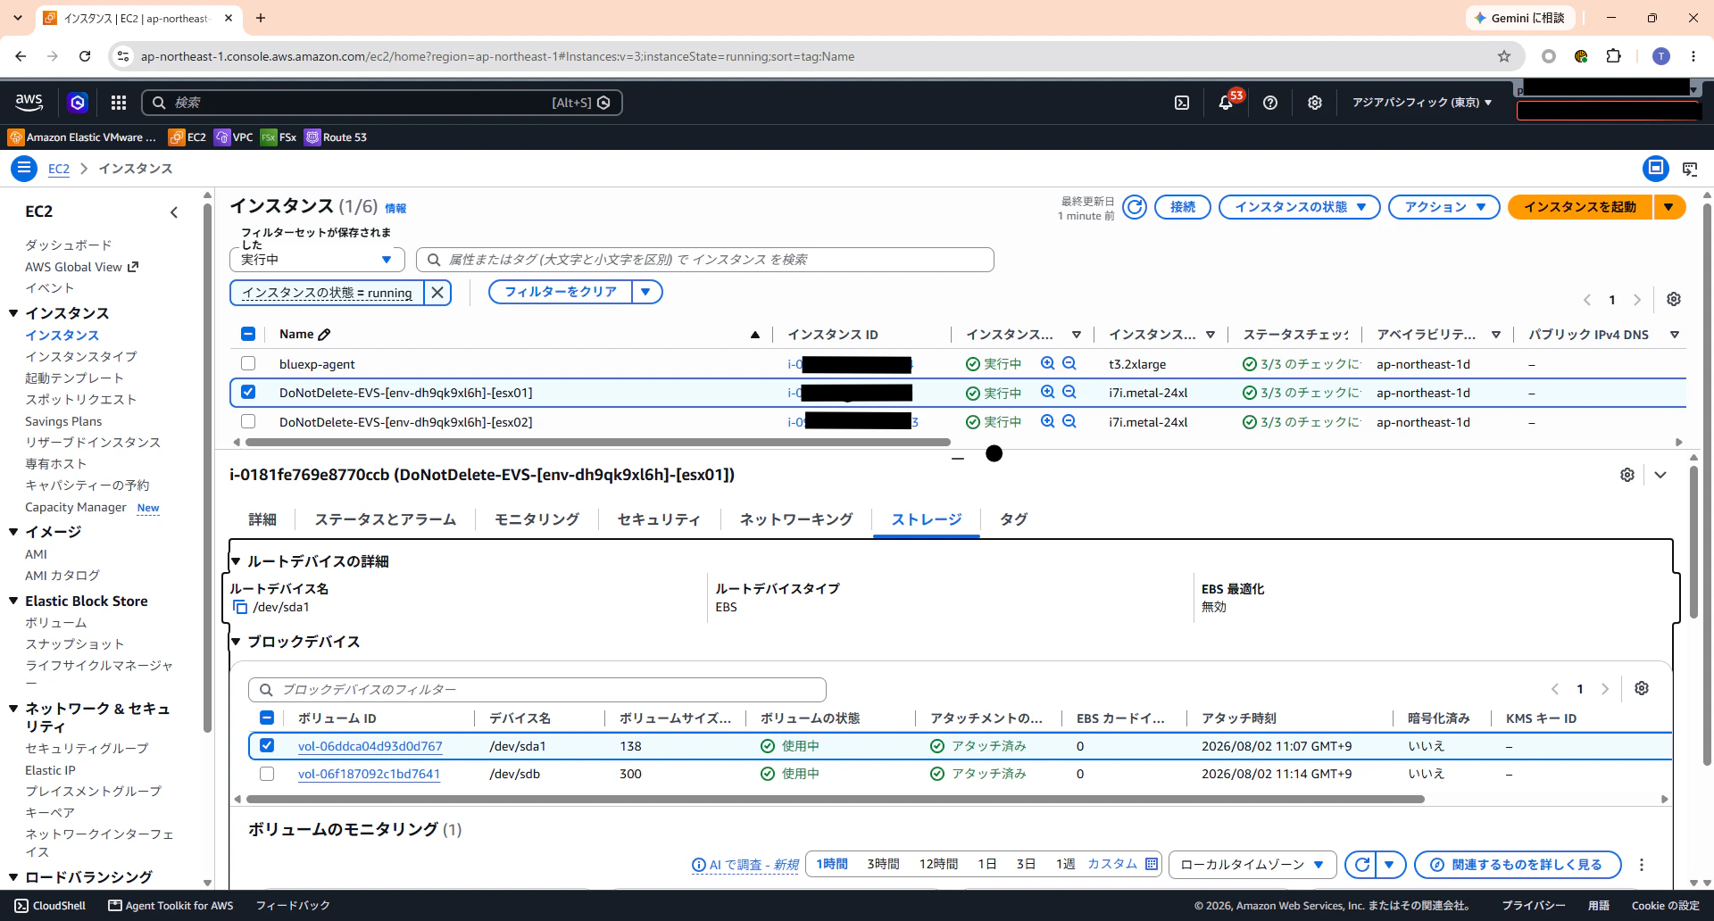
Task: Open the Amazon Elastic VMware shortcut
Action: [82, 137]
